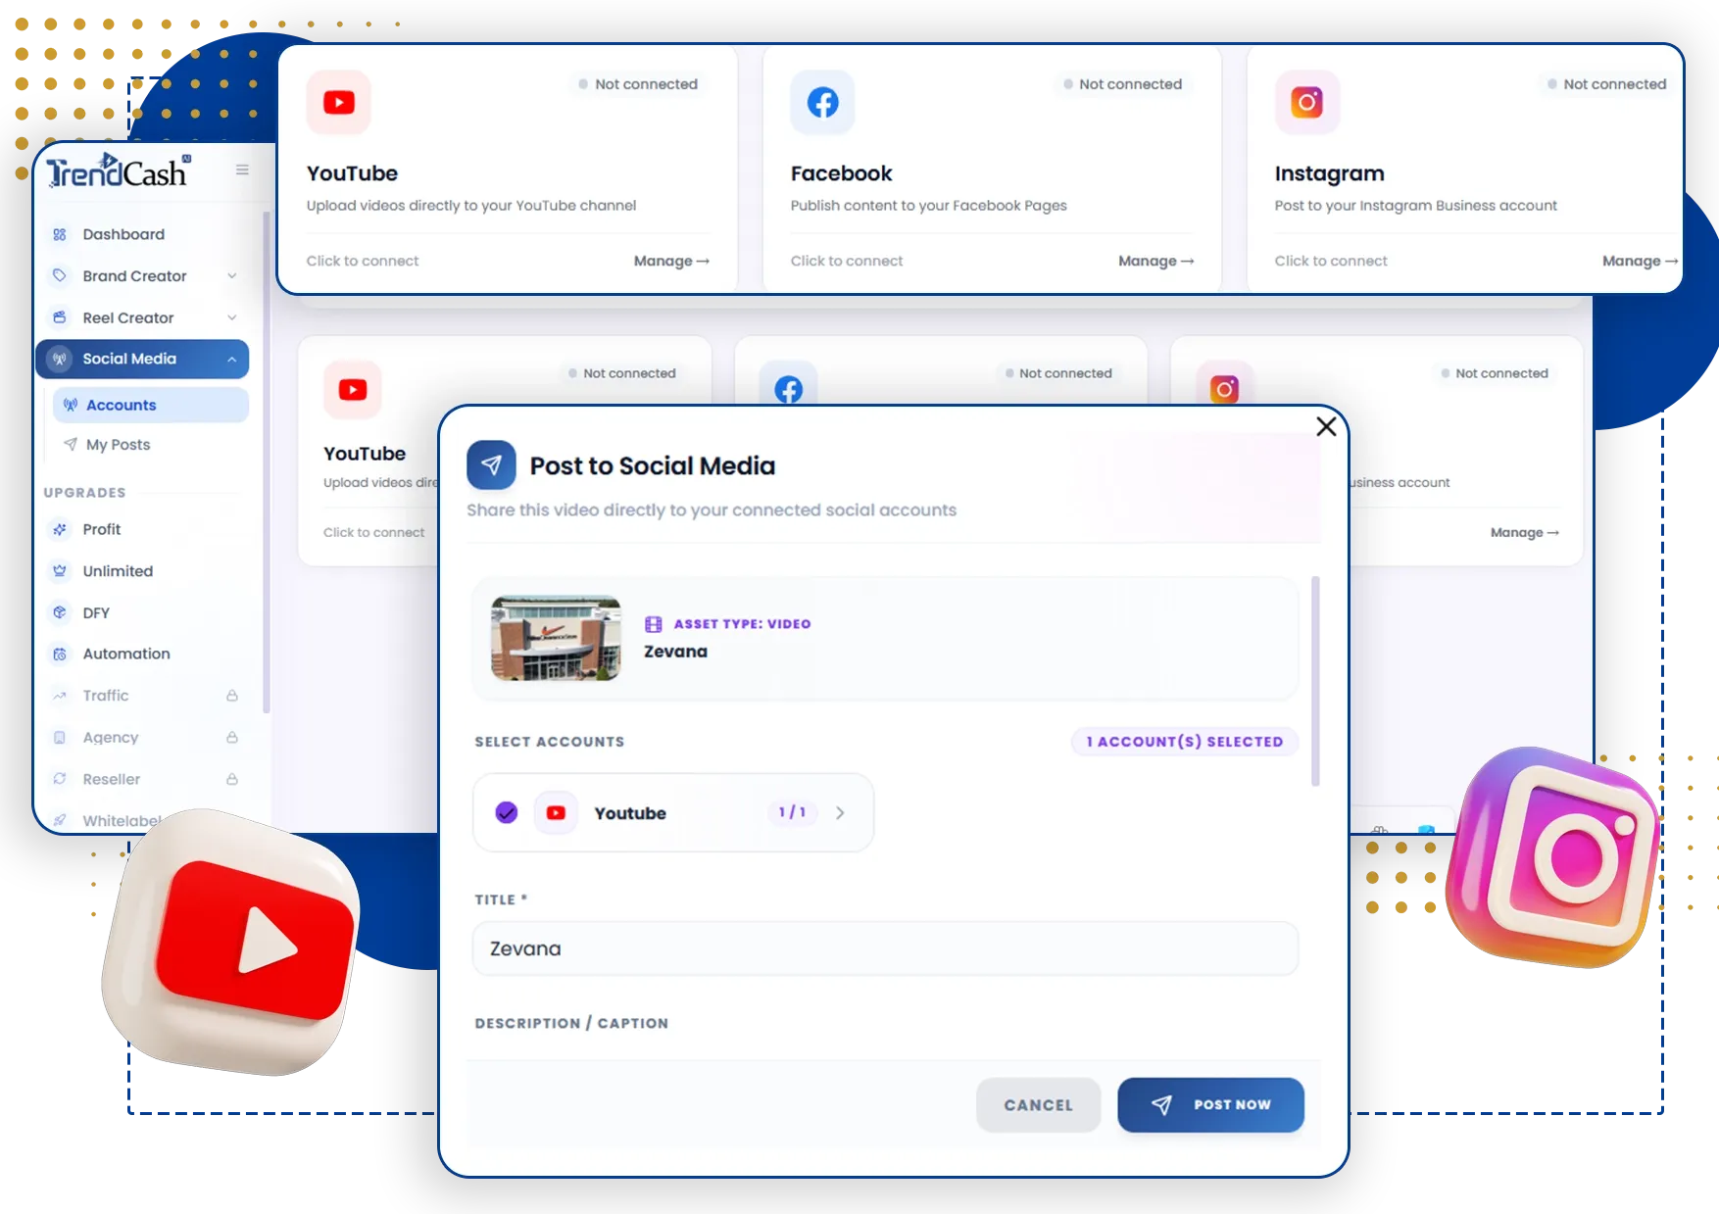Click 'Click to connect' in background YouTube card
The width and height of the screenshot is (1719, 1214).
(x=374, y=532)
